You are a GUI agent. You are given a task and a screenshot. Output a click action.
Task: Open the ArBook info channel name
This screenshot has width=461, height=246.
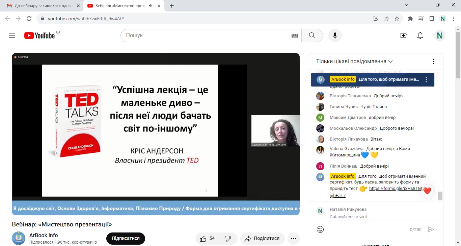pyautogui.click(x=44, y=235)
